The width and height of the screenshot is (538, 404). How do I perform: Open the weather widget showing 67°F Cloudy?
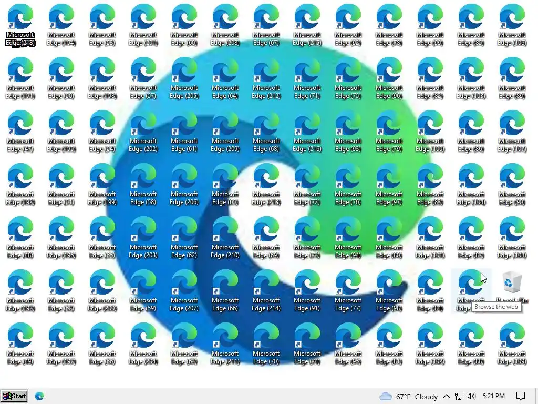click(408, 397)
